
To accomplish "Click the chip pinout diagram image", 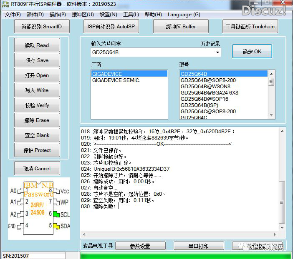I will [x=39, y=209].
